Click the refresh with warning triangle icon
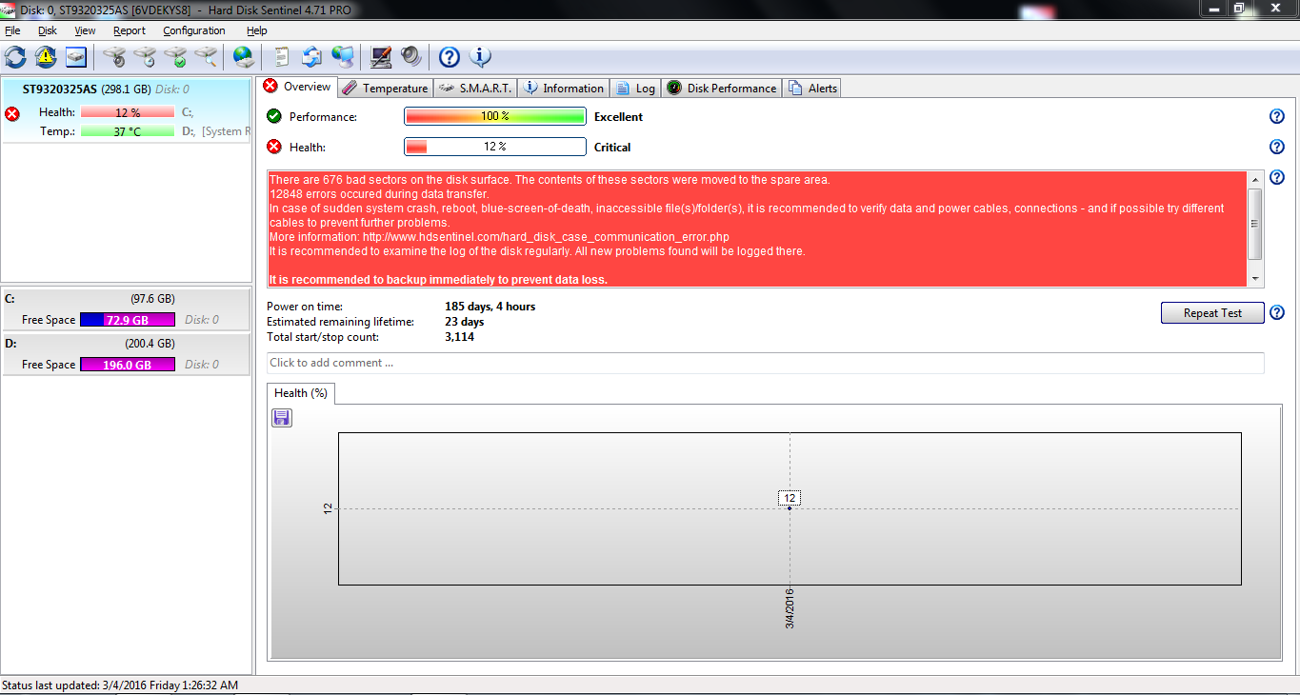This screenshot has height=695, width=1300. pos(46,57)
